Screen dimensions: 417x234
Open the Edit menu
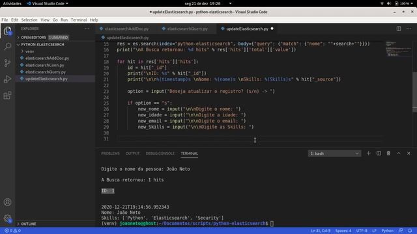pyautogui.click(x=14, y=20)
